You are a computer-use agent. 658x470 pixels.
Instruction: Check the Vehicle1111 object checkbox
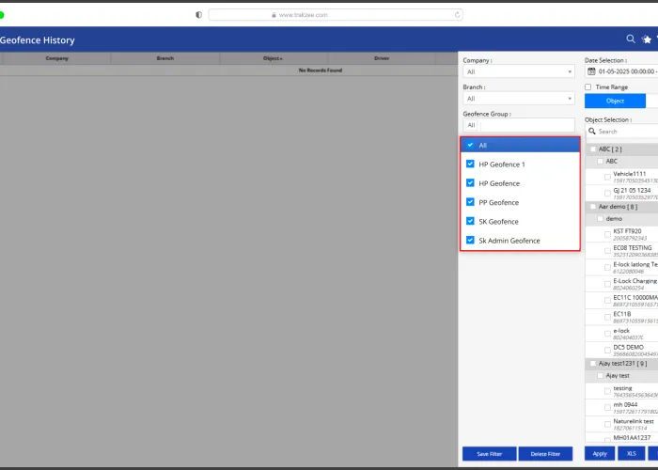[607, 177]
